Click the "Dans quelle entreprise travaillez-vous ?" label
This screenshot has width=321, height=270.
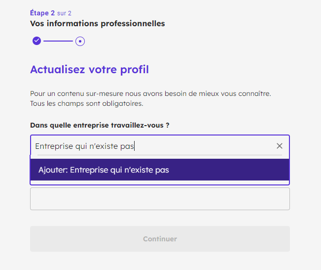[x=100, y=125]
